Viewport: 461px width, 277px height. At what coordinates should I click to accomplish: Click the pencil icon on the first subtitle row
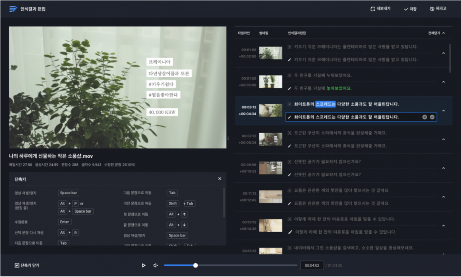tap(289, 59)
